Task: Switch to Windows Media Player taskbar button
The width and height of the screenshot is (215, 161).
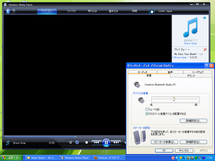Action: coord(76,158)
